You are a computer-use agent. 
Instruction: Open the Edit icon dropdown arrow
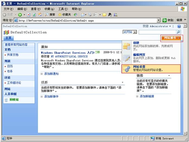100,15
